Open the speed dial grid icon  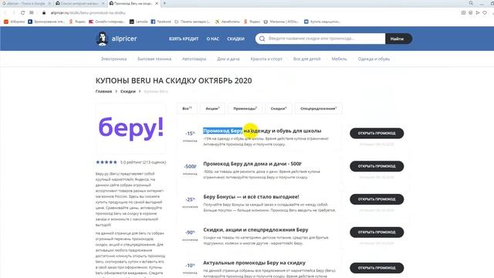(x=32, y=12)
